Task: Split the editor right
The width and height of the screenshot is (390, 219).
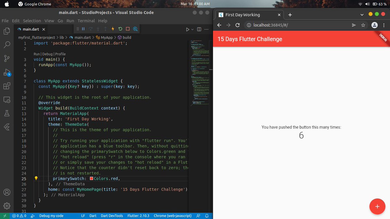Action: point(199,29)
